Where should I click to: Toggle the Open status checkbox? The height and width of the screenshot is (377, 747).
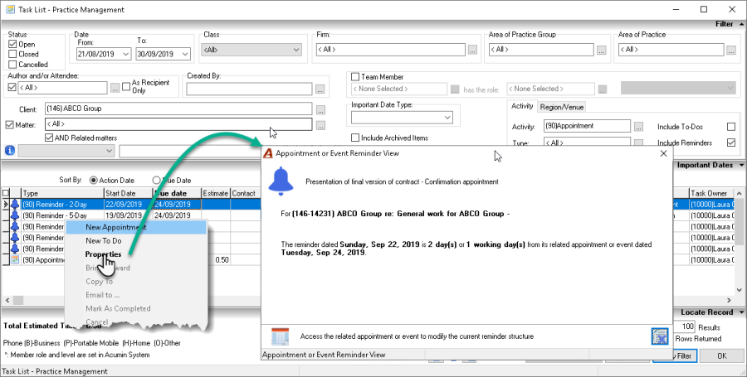pyautogui.click(x=12, y=44)
